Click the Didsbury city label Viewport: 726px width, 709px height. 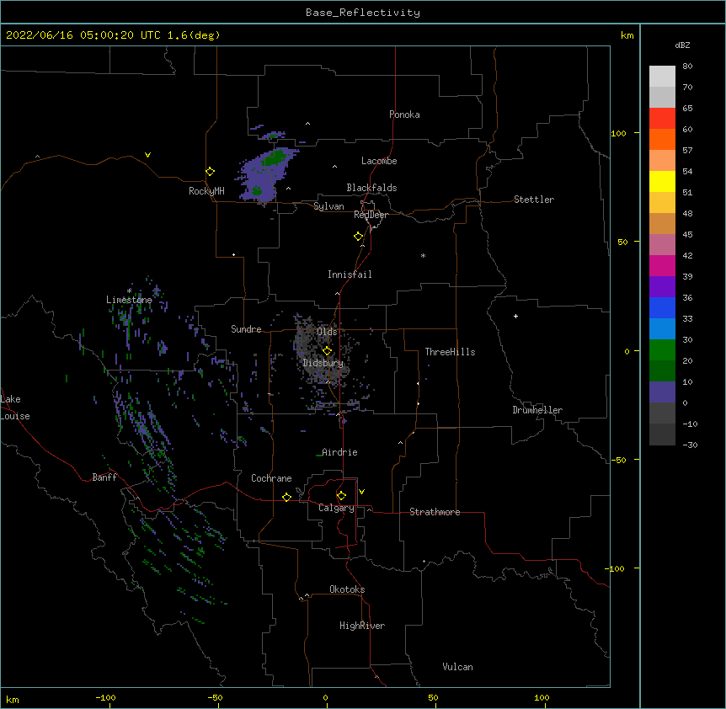click(x=323, y=363)
